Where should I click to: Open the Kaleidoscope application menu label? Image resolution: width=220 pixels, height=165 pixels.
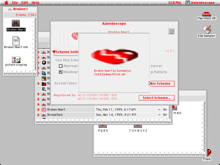tap(203, 3)
